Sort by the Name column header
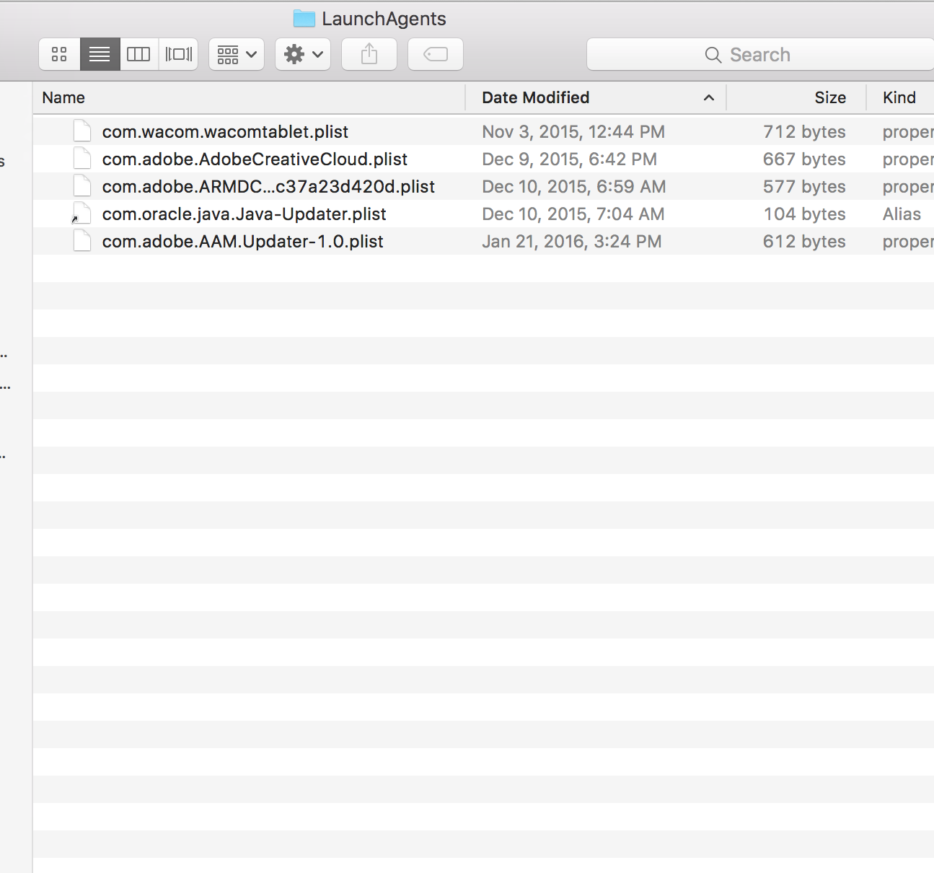Image resolution: width=934 pixels, height=873 pixels. pos(249,97)
